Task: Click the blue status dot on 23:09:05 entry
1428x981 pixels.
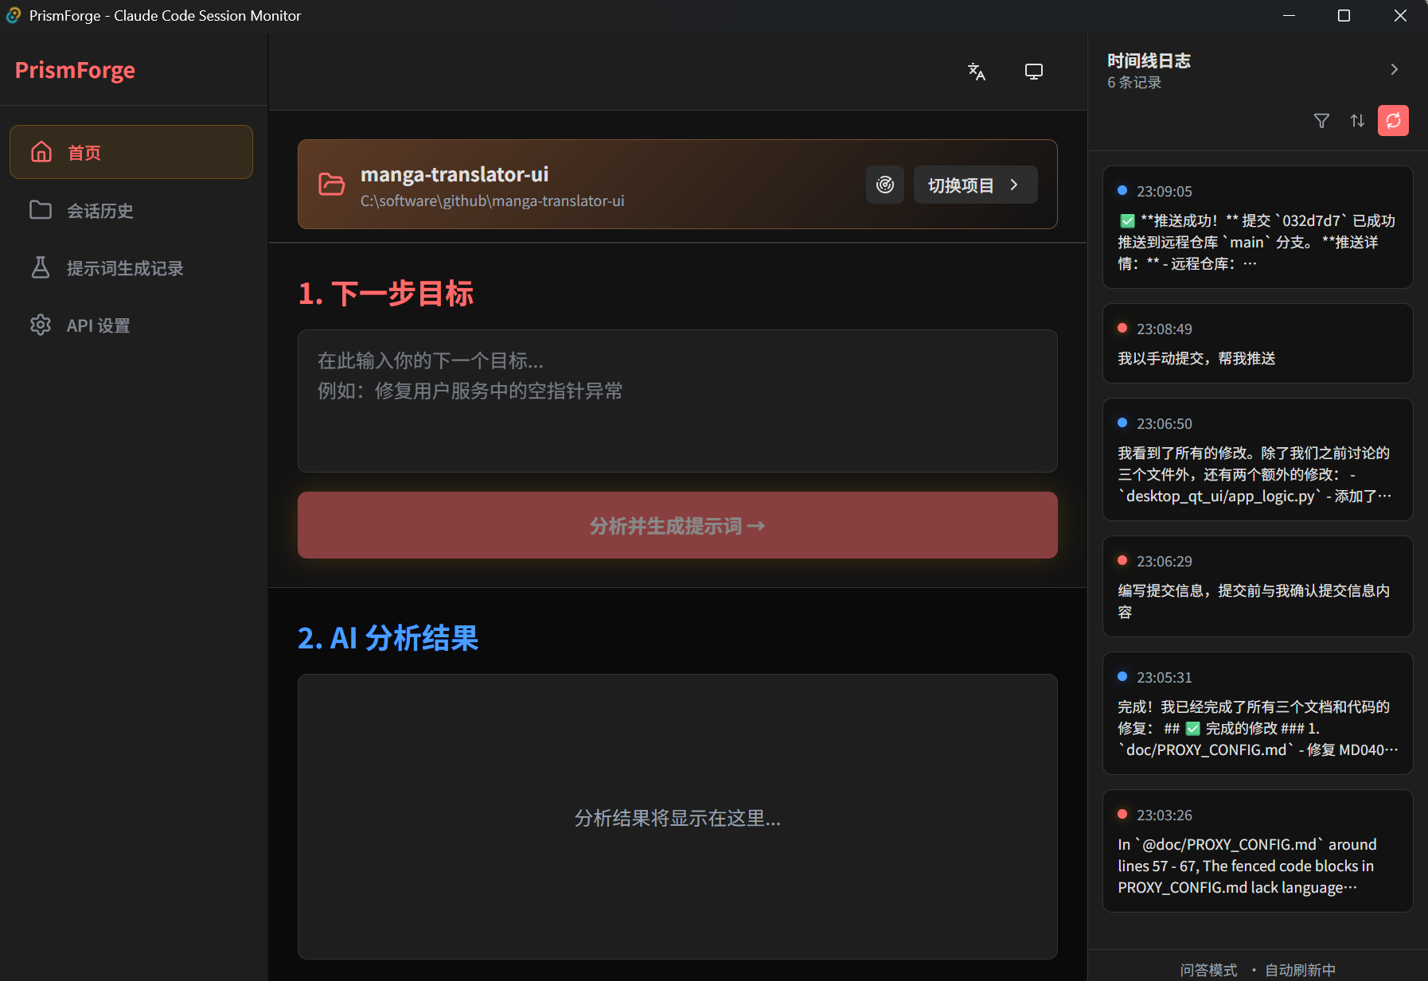Action: 1122,189
